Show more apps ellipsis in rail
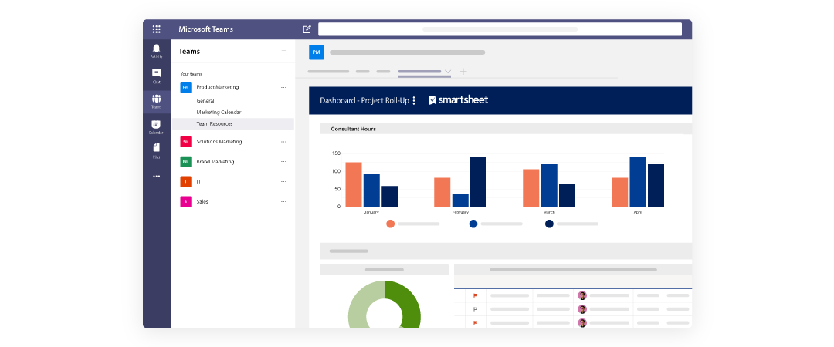The height and width of the screenshot is (347, 834). pyautogui.click(x=156, y=176)
